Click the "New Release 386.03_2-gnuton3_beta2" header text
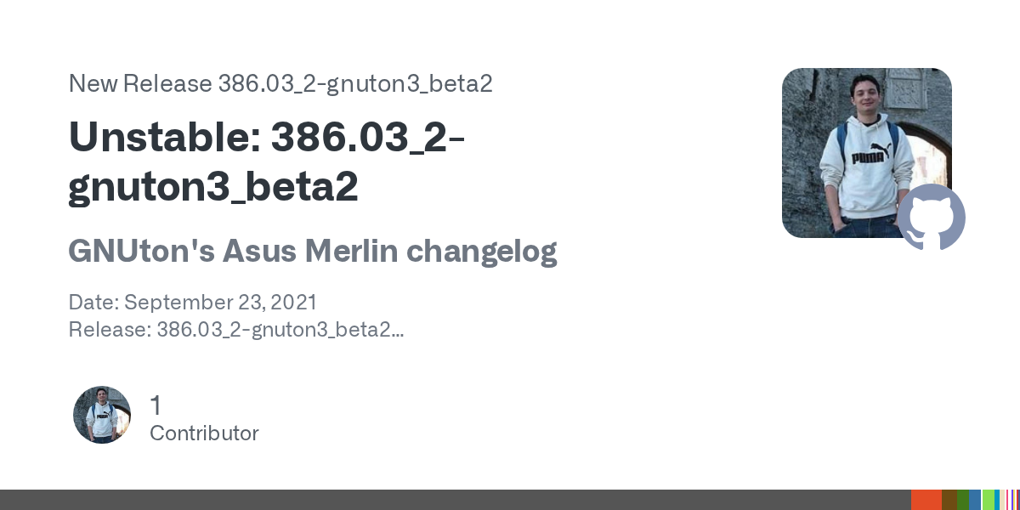Screen dimensions: 1020x510 (x=280, y=84)
